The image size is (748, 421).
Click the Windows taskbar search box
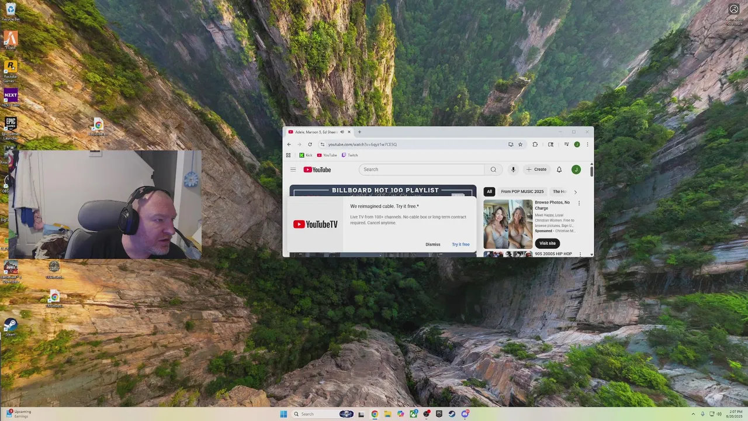(x=323, y=414)
